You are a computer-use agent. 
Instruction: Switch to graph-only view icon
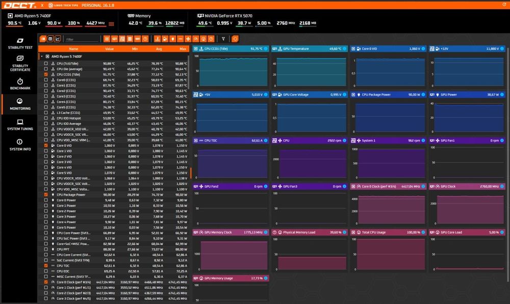point(58,39)
